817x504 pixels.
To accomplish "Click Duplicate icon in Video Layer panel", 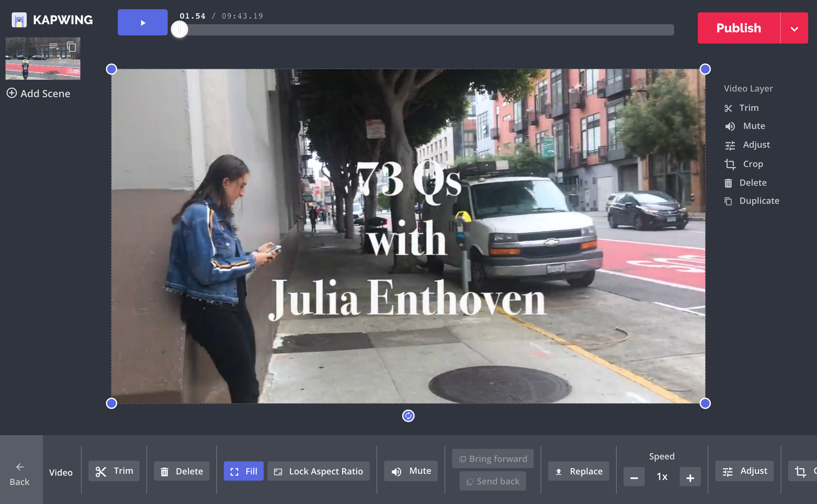I will click(728, 201).
